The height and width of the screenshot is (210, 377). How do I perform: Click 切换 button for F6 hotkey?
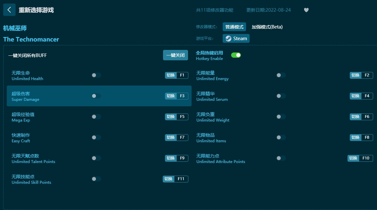pyautogui.click(x=355, y=117)
